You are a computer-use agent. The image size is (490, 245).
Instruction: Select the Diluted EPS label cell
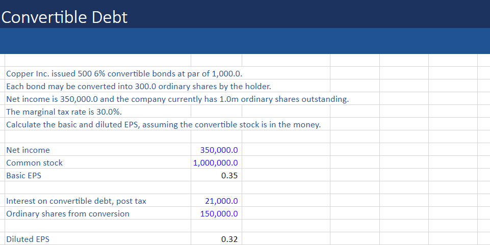(28, 239)
